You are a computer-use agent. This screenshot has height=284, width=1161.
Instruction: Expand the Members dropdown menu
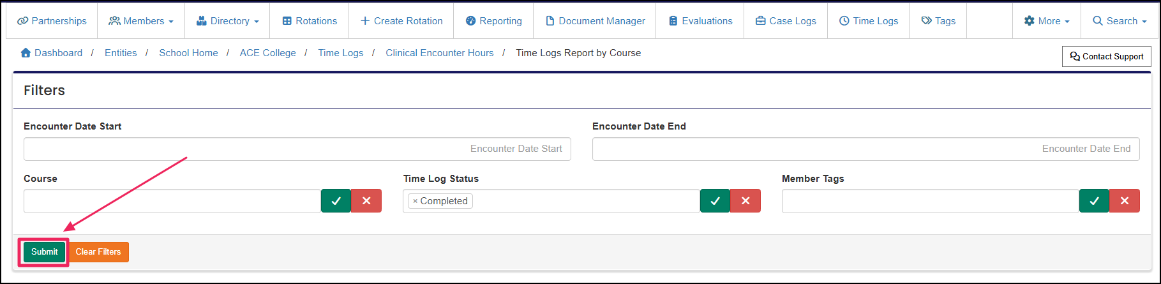[x=141, y=21]
